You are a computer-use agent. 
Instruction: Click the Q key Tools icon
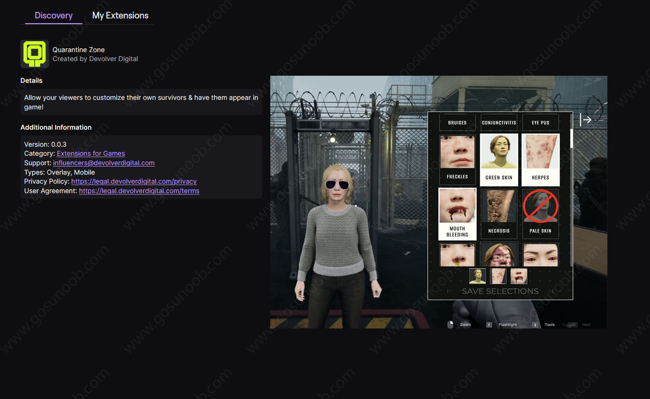pos(535,325)
